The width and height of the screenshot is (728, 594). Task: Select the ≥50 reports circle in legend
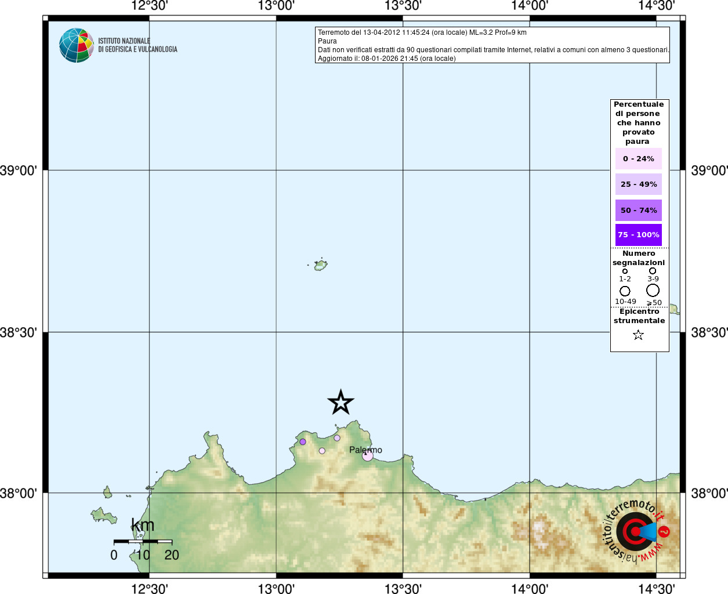653,290
